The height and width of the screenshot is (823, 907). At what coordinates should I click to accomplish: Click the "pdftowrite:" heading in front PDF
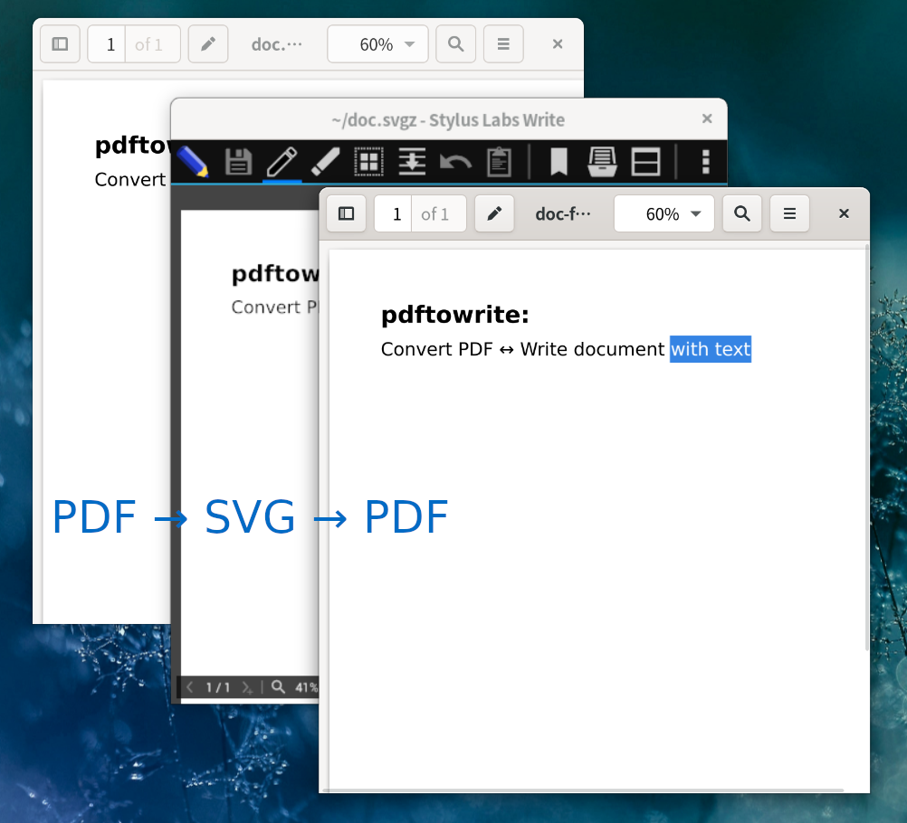pos(454,315)
